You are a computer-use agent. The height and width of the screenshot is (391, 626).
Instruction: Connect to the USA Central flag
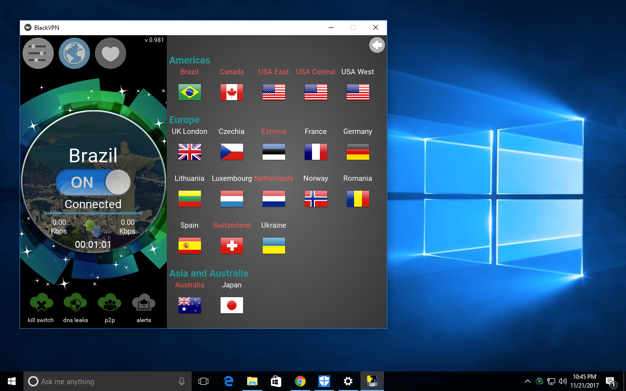316,92
